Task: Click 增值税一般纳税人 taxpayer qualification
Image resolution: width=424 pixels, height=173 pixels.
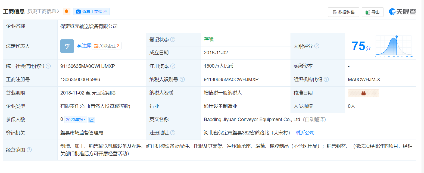Action: (x=223, y=93)
